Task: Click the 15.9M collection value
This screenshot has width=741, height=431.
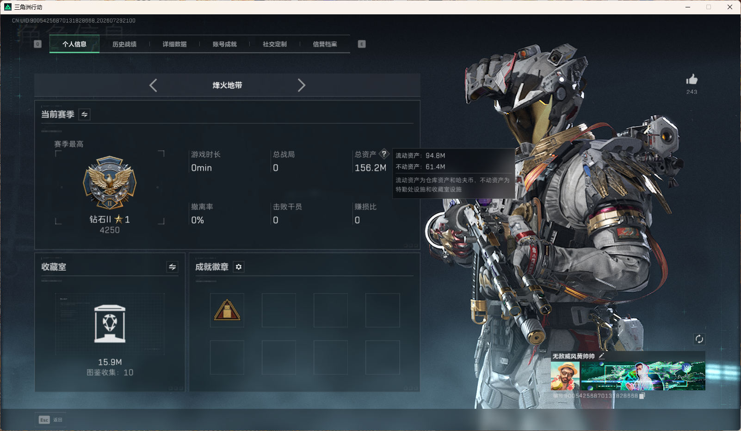Action: coord(110,362)
